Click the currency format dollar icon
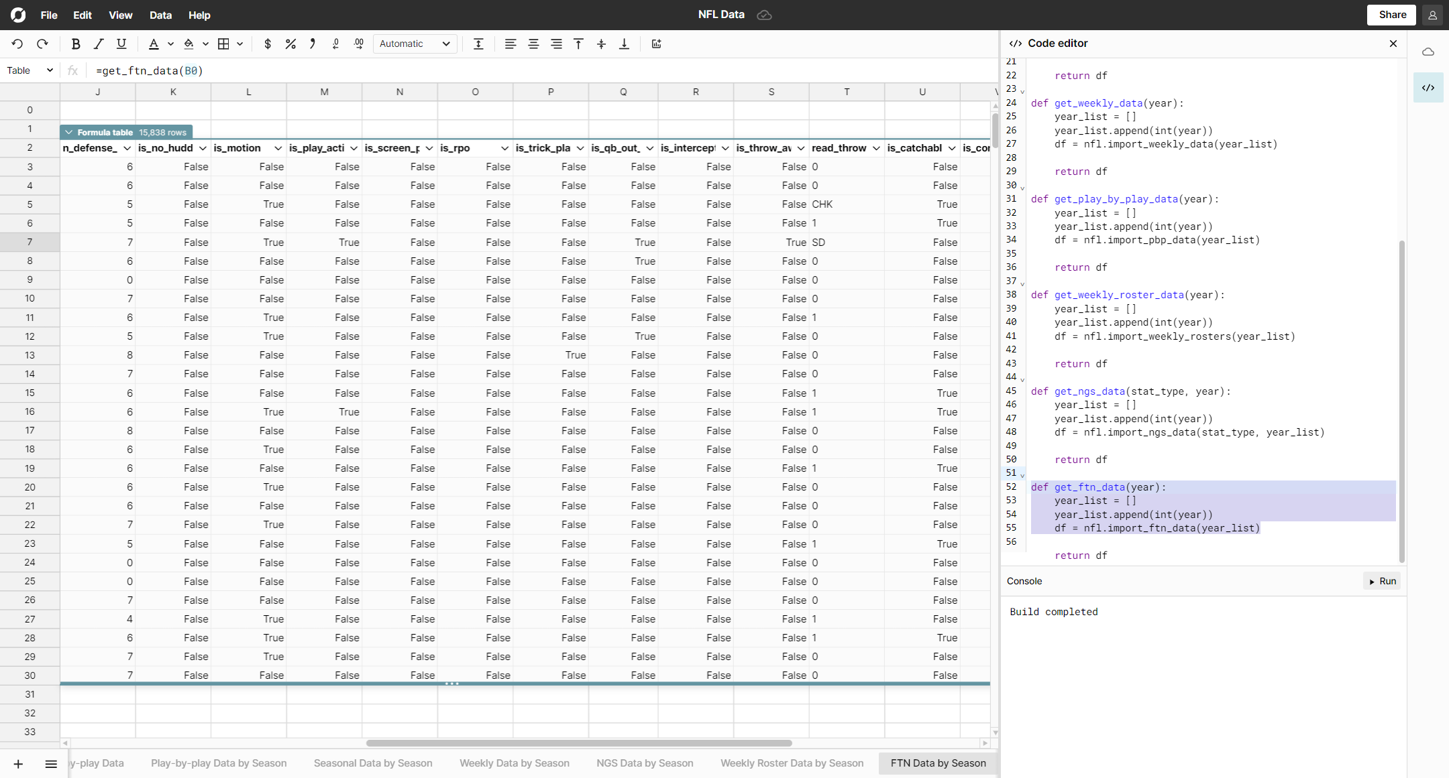Viewport: 1449px width, 778px height. tap(268, 44)
